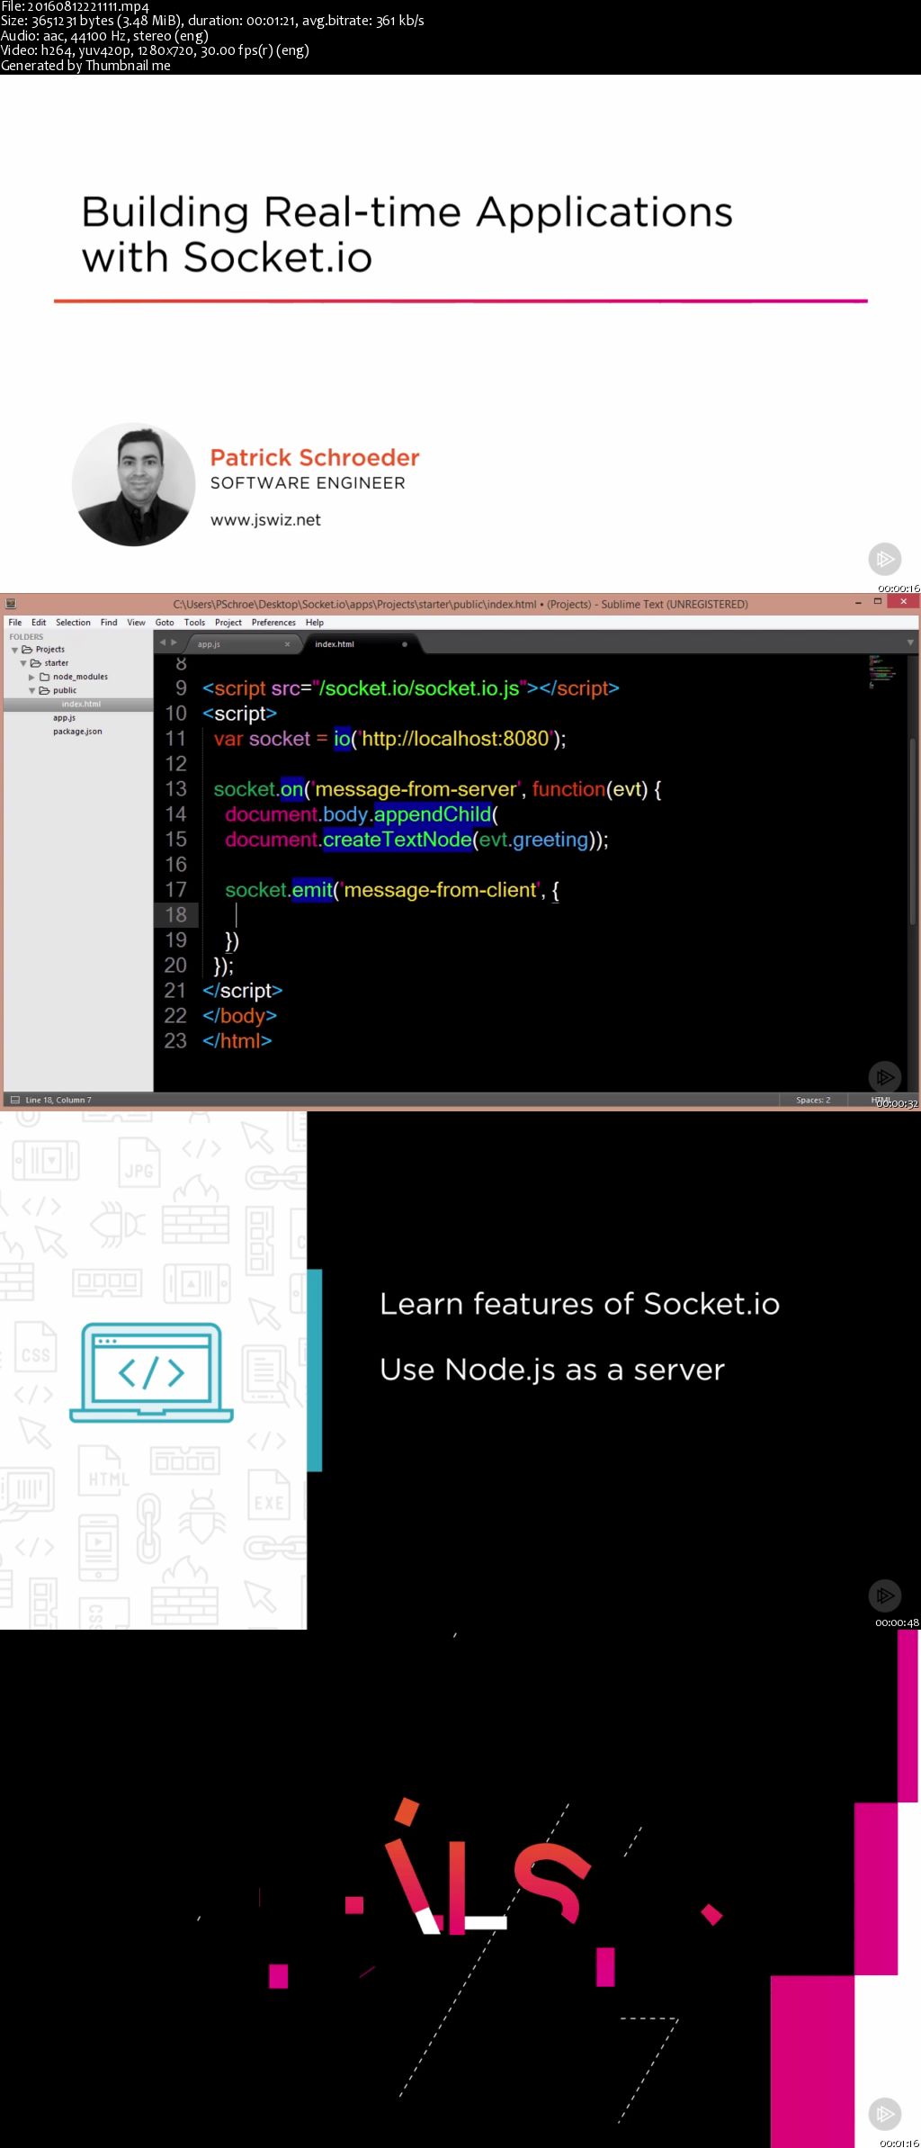The height and width of the screenshot is (2148, 921).
Task: Click the www.jswiz.net link
Action: click(x=265, y=520)
